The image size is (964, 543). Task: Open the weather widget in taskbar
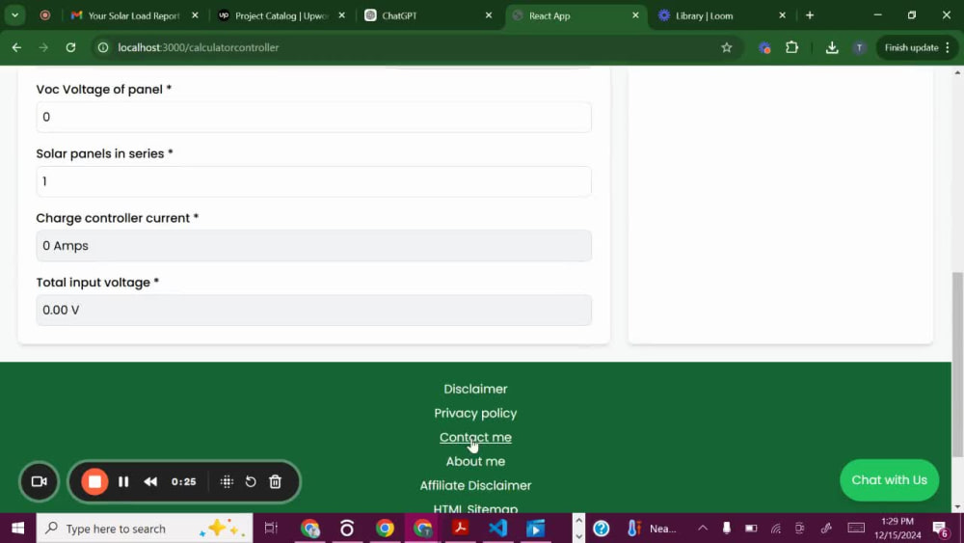click(x=652, y=529)
